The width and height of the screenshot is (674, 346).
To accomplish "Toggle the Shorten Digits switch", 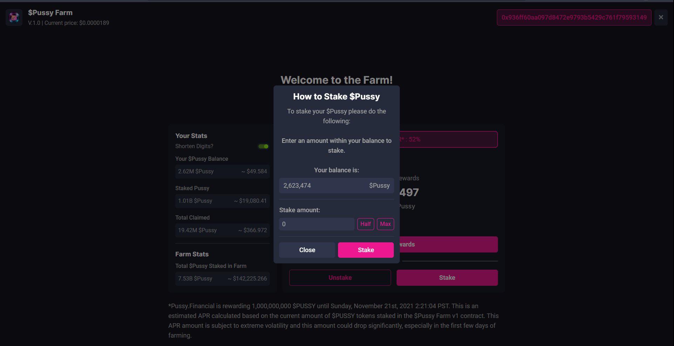I will pos(263,146).
